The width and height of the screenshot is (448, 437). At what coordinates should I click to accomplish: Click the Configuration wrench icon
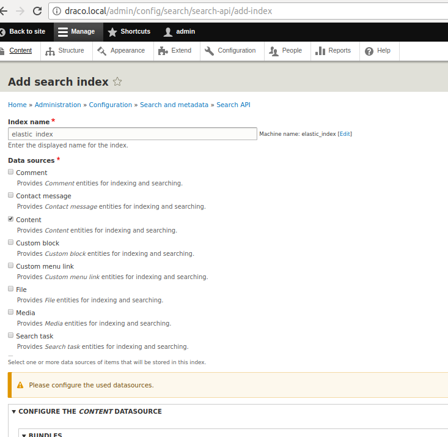(209, 51)
